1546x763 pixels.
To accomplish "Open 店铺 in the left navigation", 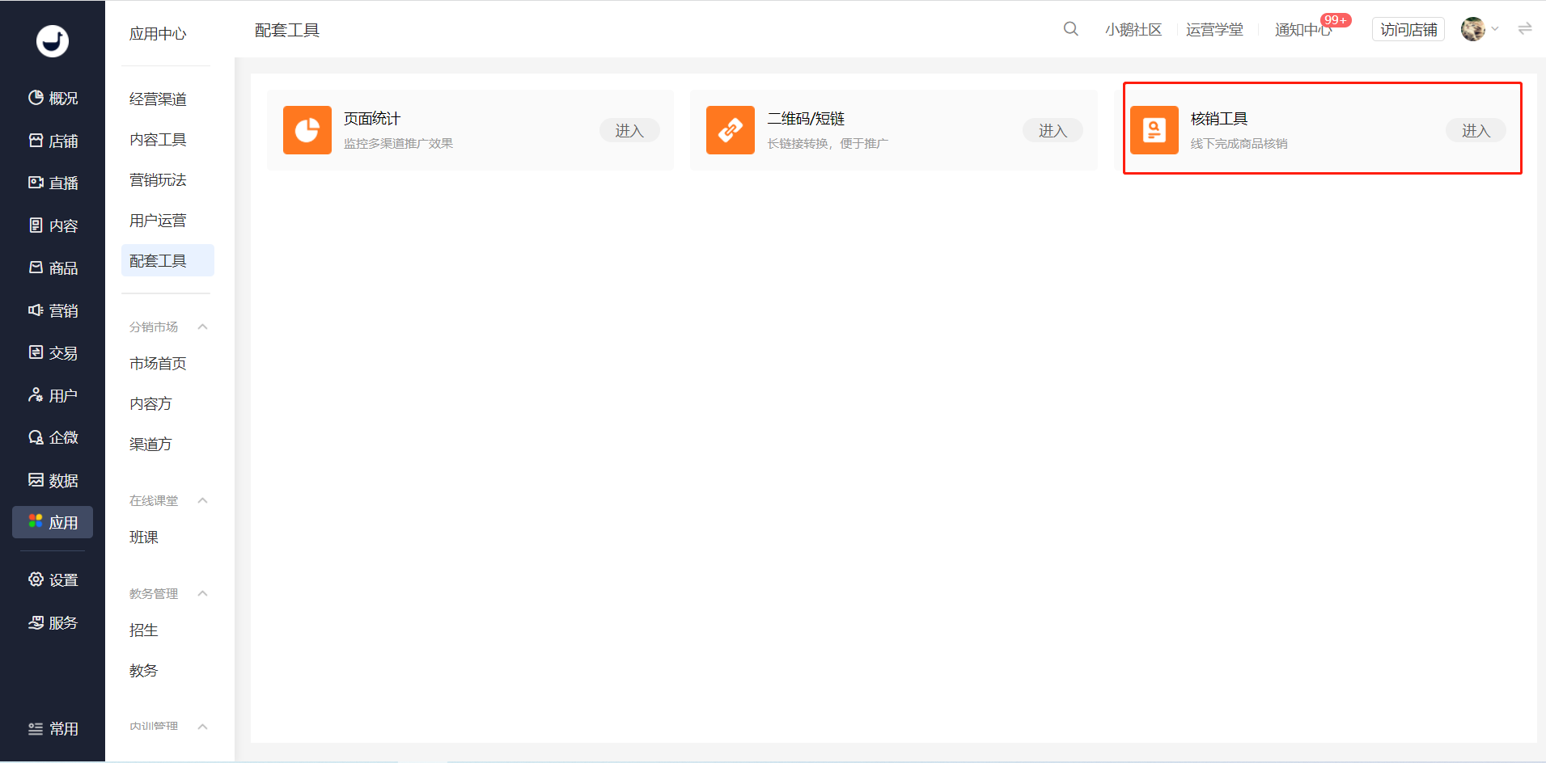I will pyautogui.click(x=53, y=141).
